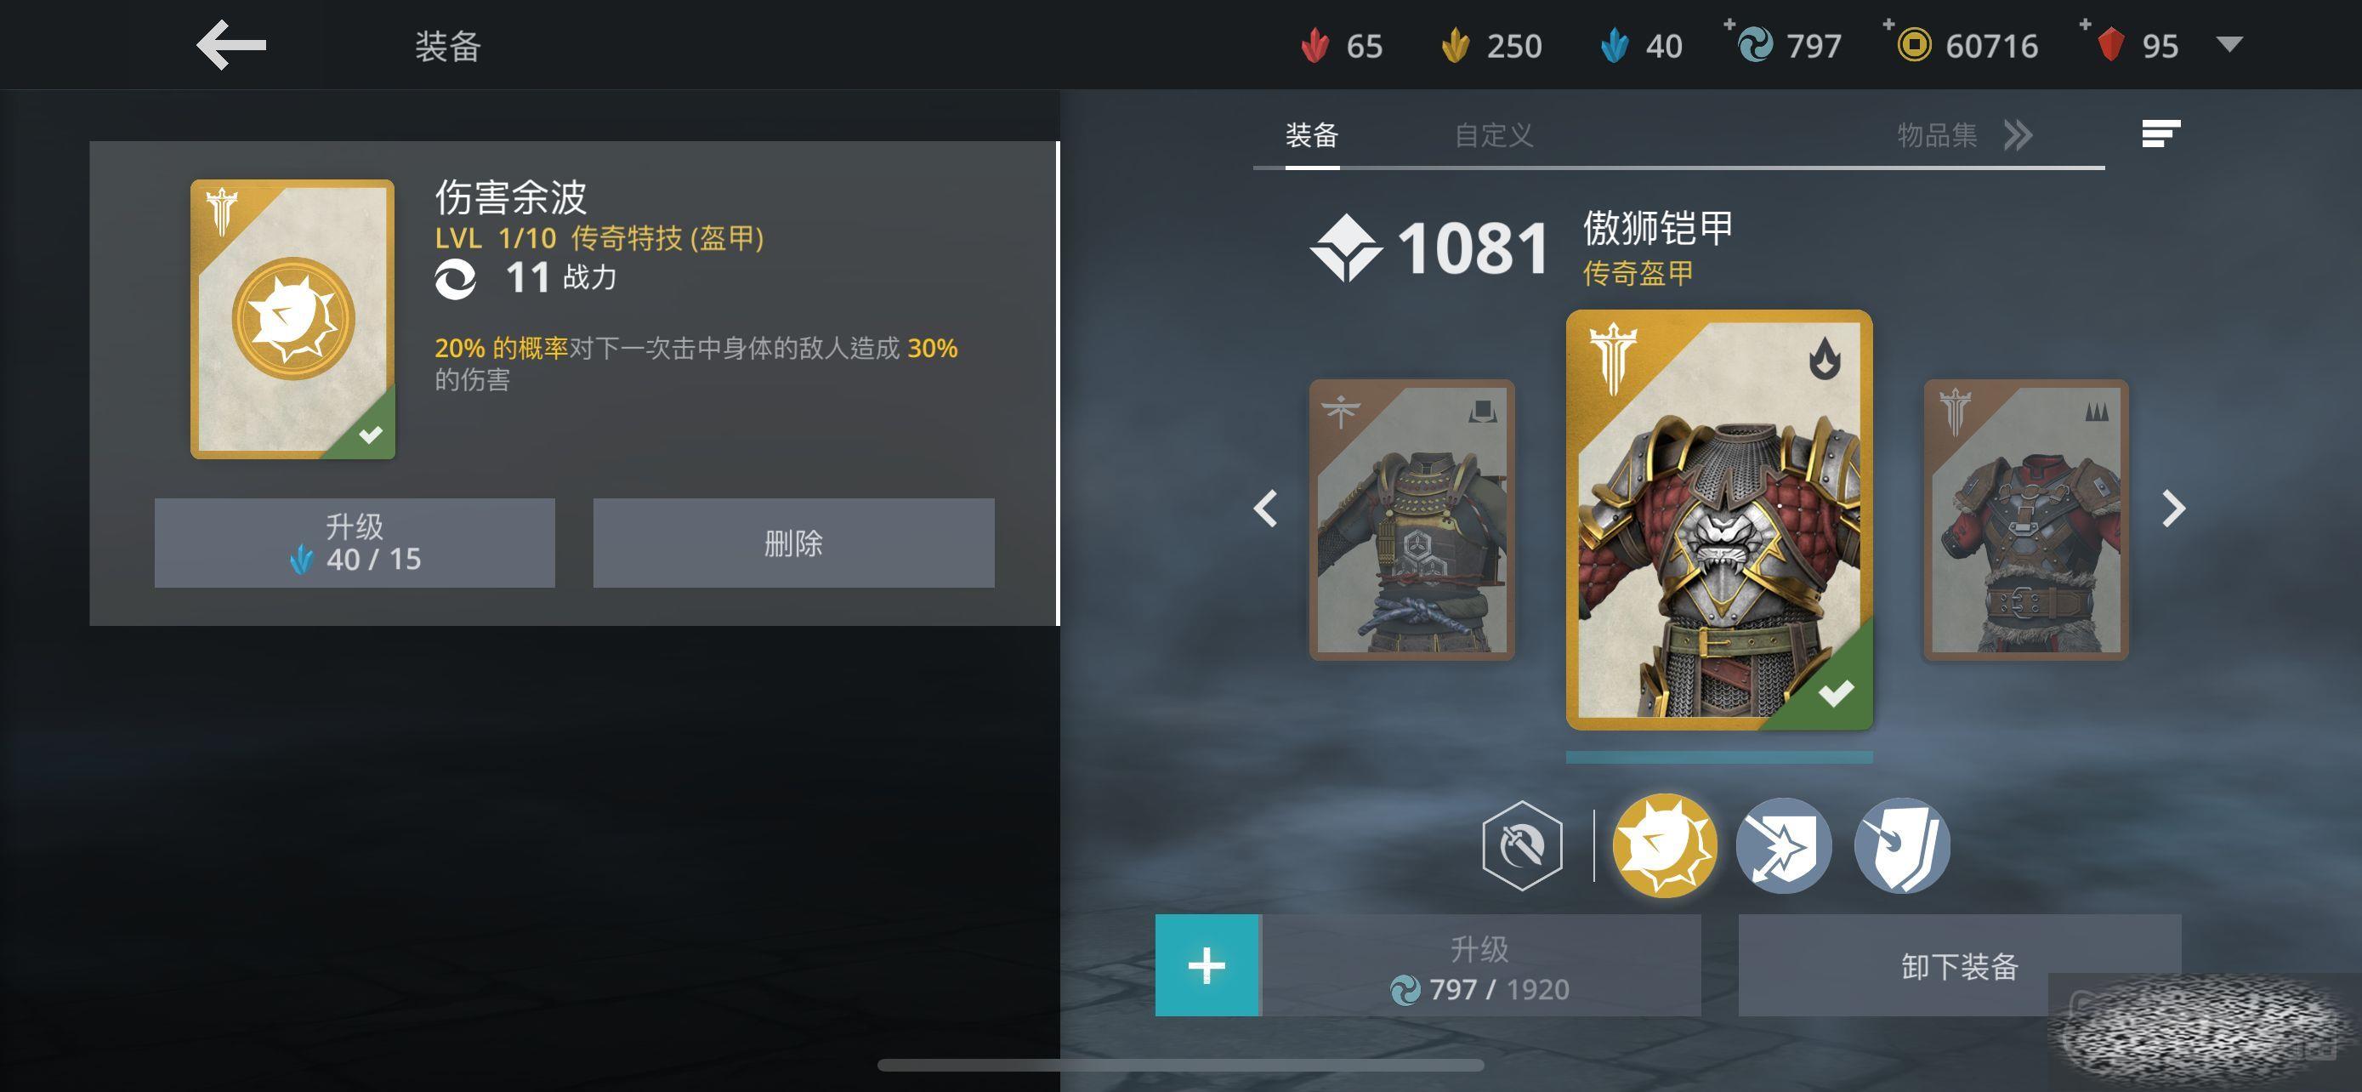Tap the blue crystal currency icon
The image size is (2362, 1092).
coord(1614,45)
